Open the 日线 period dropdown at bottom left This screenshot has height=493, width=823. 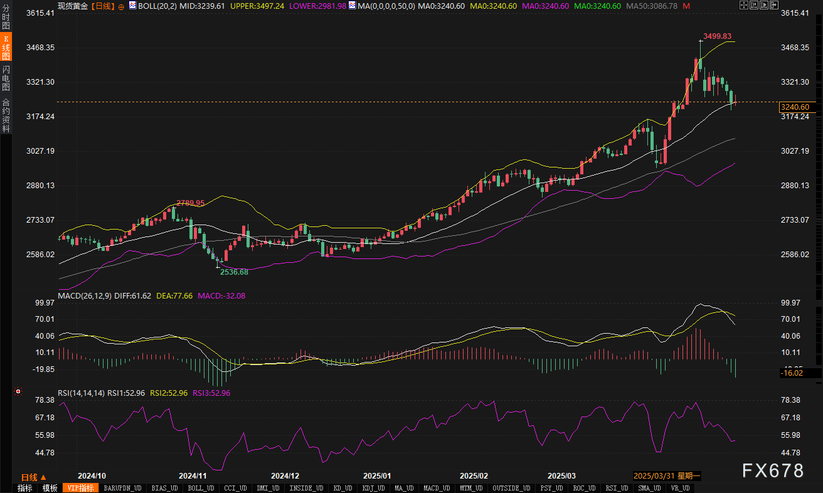(33, 477)
